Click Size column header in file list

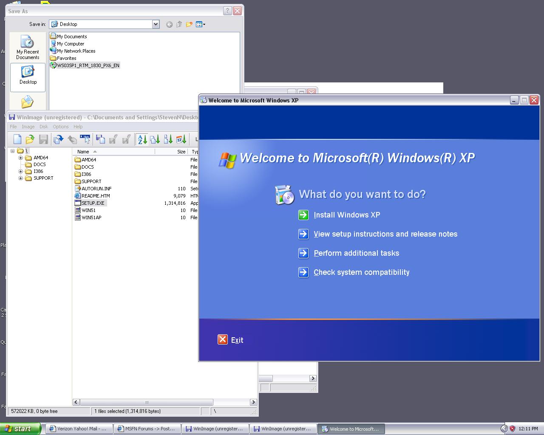pyautogui.click(x=171, y=152)
